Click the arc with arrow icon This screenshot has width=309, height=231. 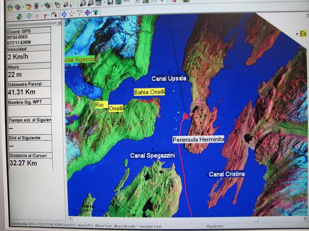pyautogui.click(x=54, y=15)
